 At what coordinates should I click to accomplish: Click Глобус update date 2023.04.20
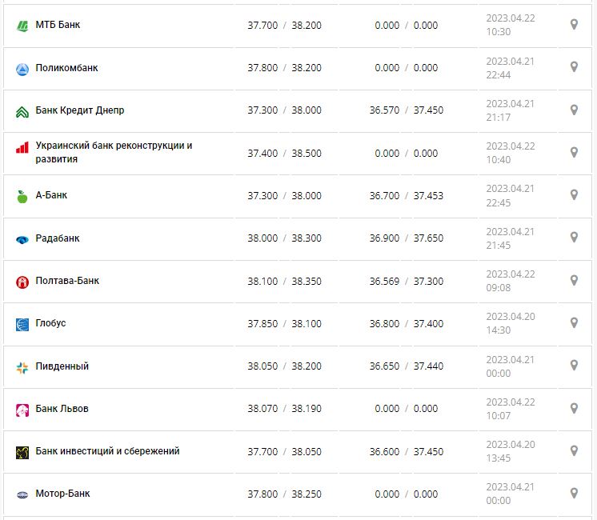511,316
